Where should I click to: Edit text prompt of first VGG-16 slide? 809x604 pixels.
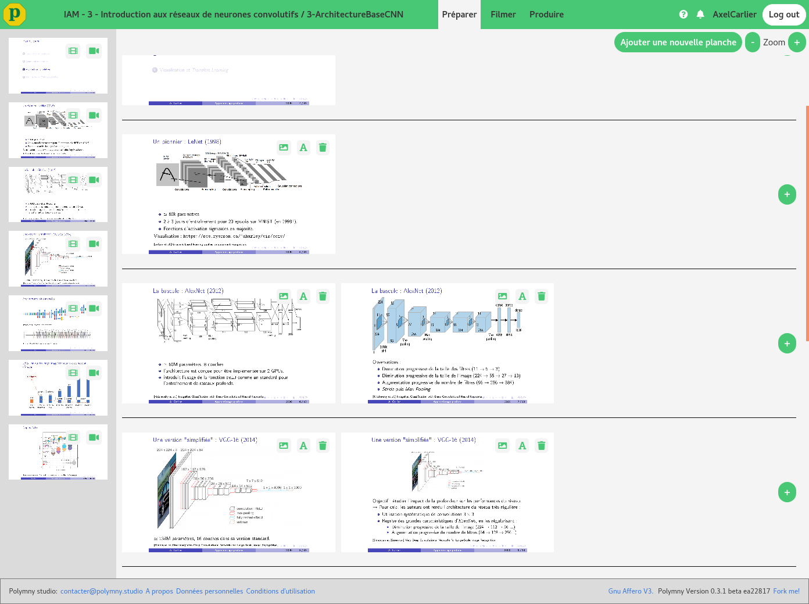303,446
